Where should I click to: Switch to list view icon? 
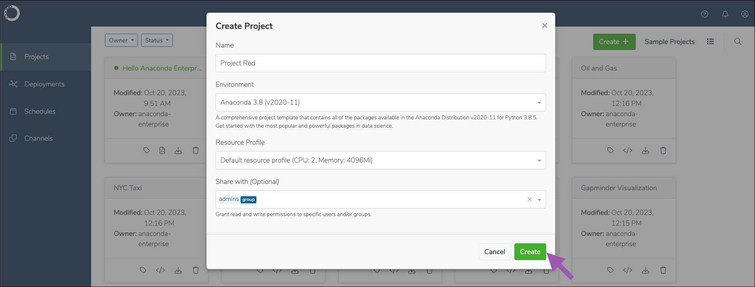[x=711, y=41]
